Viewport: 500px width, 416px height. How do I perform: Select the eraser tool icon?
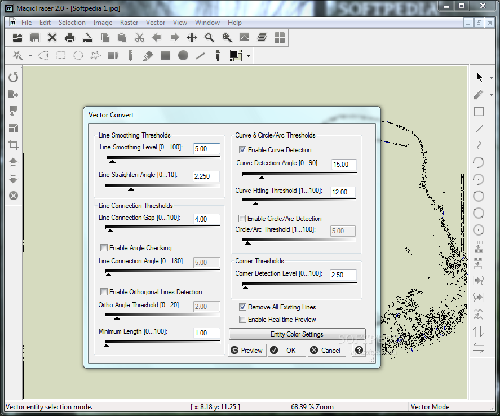coord(148,55)
